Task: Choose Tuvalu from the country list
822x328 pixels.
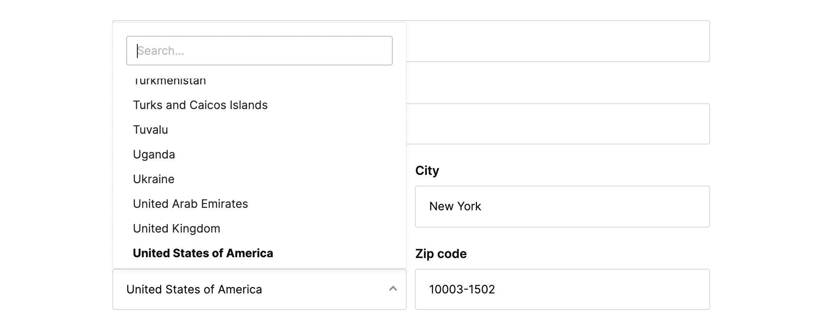Action: point(151,130)
